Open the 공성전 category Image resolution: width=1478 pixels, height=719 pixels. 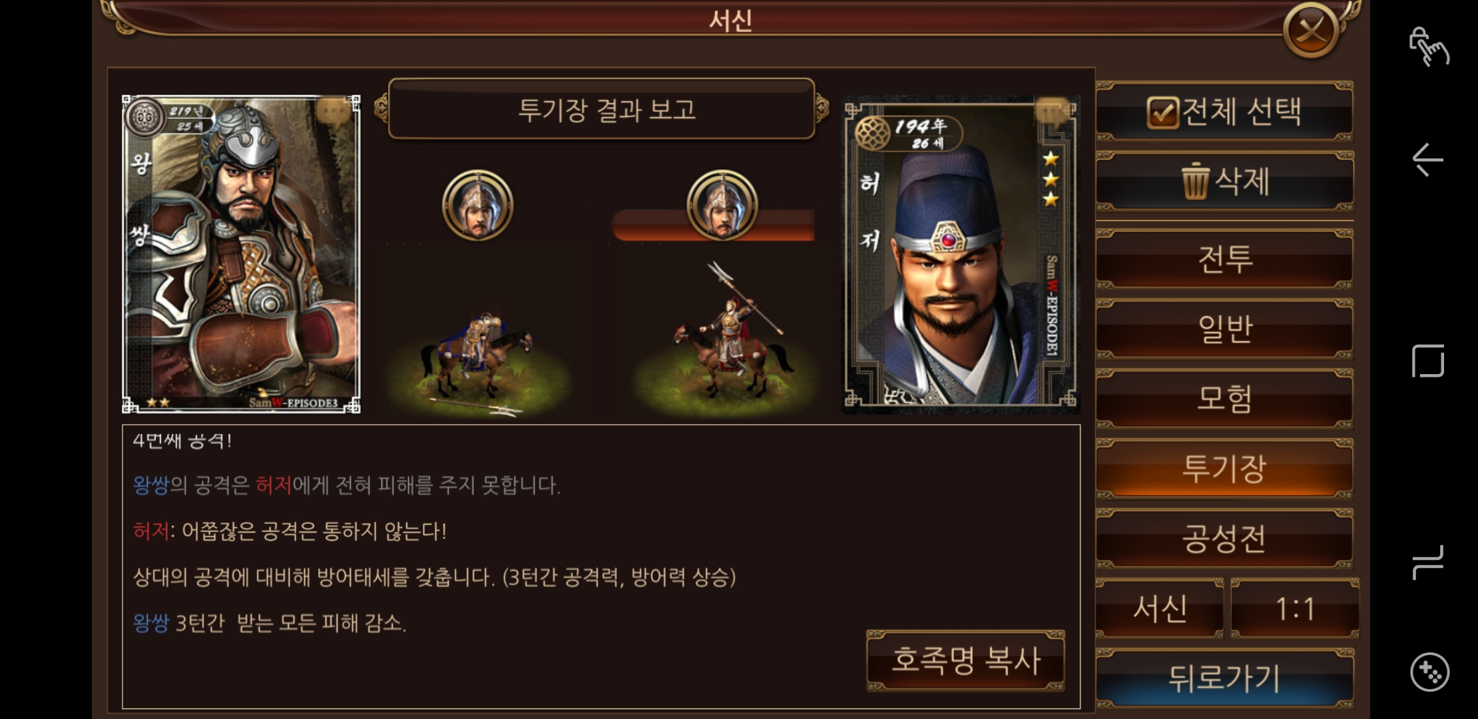click(x=1224, y=539)
